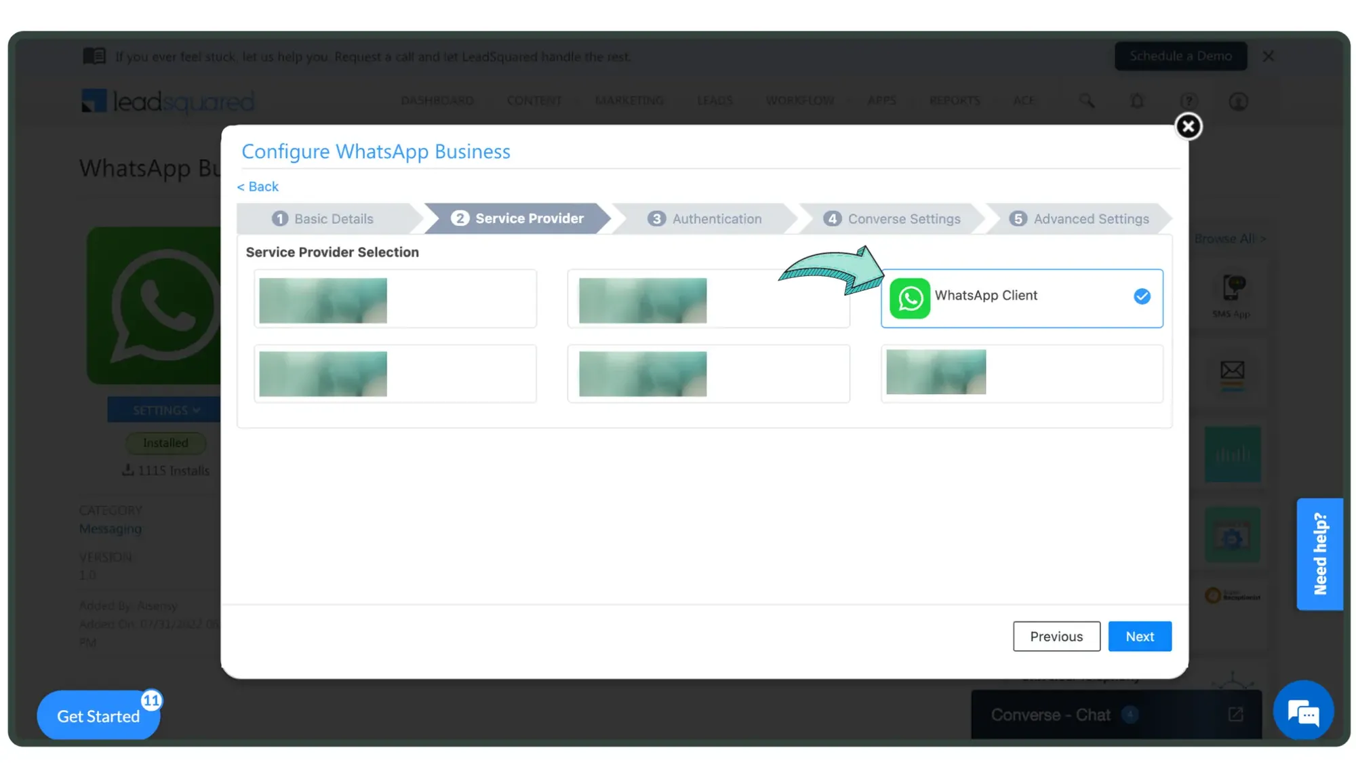Open the Converse - Chat bar
Screen dimensions: 1356x763
(1116, 714)
